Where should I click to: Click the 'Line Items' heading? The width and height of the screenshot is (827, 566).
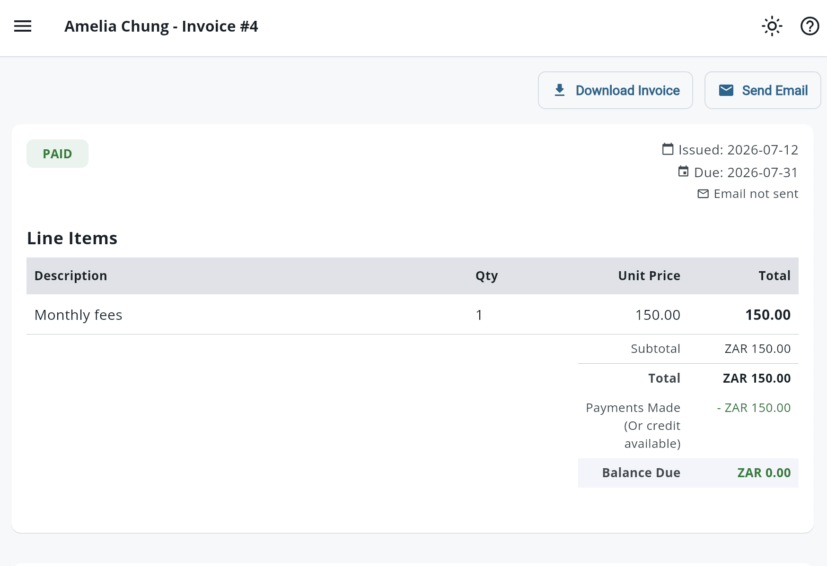coord(72,238)
